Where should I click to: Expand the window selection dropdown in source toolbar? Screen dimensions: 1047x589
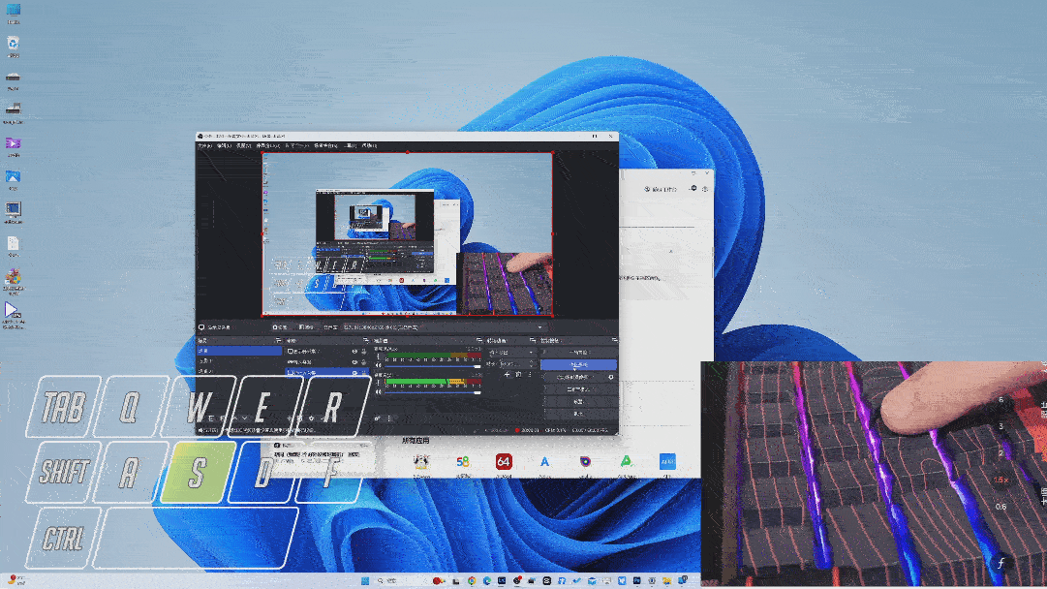[540, 327]
